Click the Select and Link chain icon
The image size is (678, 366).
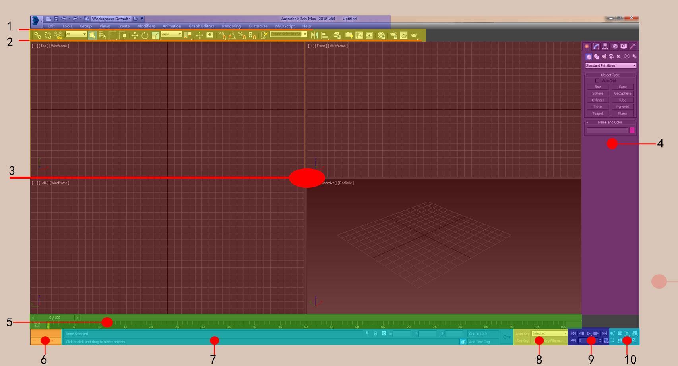click(37, 35)
